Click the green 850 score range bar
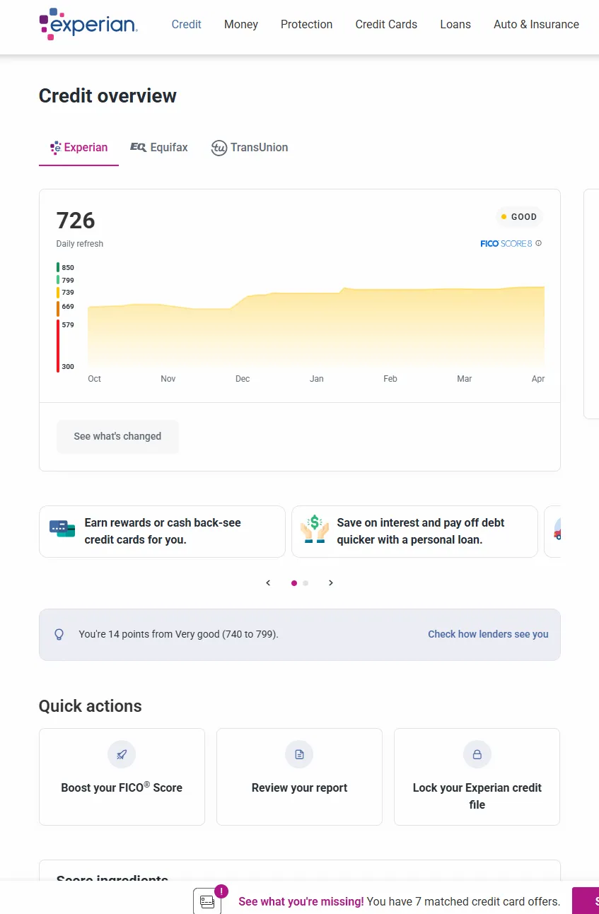 tap(58, 267)
